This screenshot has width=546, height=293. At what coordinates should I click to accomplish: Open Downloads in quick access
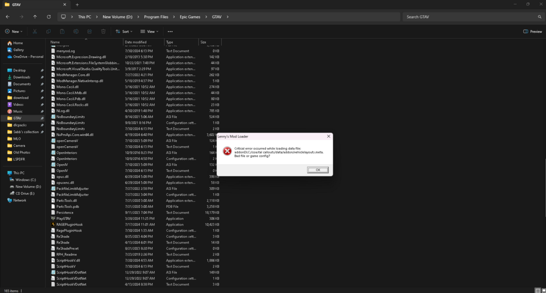19,77
